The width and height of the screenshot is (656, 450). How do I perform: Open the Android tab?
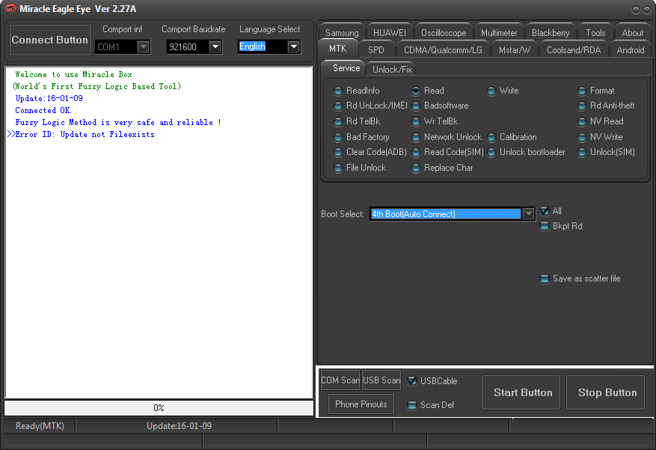click(x=631, y=50)
